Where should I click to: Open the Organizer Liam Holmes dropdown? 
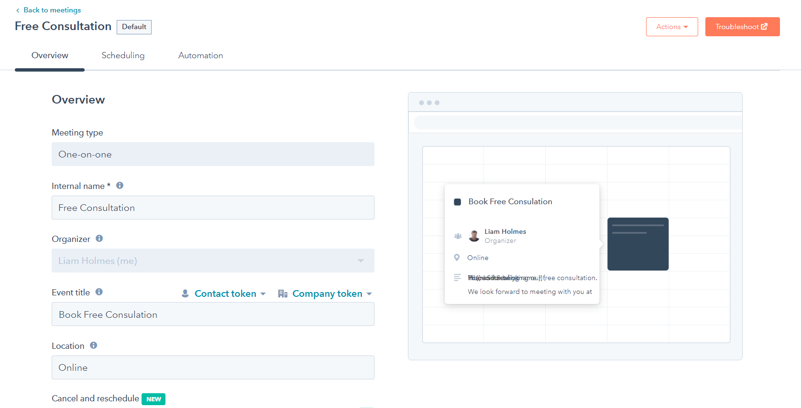213,261
